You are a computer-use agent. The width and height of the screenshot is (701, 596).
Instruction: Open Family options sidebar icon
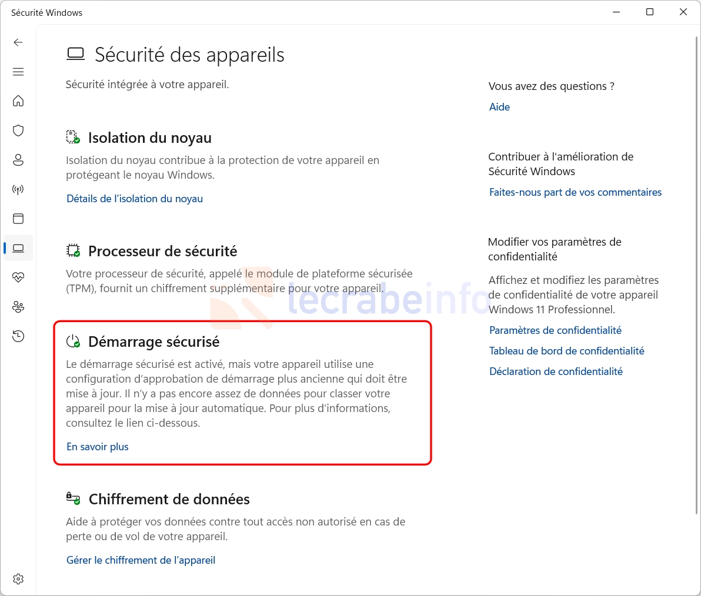point(18,307)
